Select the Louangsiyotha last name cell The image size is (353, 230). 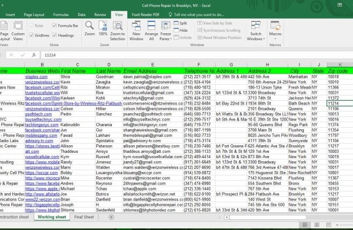click(109, 173)
